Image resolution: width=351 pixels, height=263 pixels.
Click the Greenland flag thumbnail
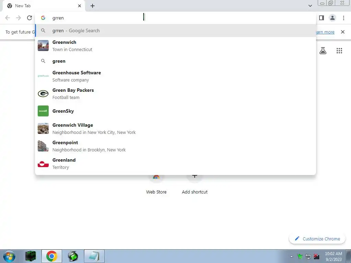point(43,164)
